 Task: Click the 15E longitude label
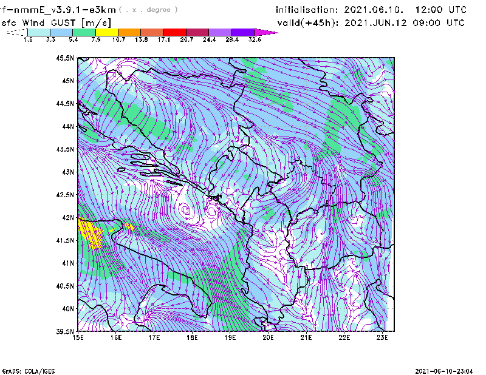[78, 337]
